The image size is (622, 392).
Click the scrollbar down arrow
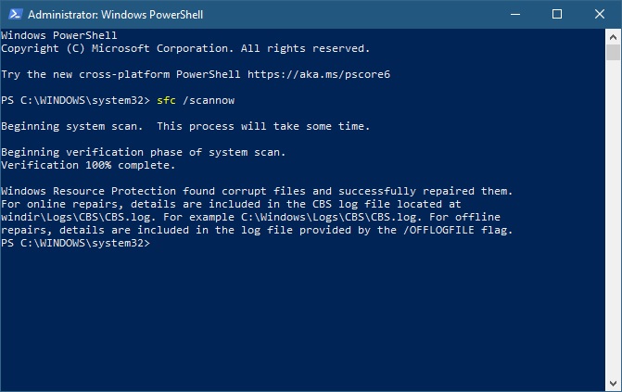coord(613,384)
